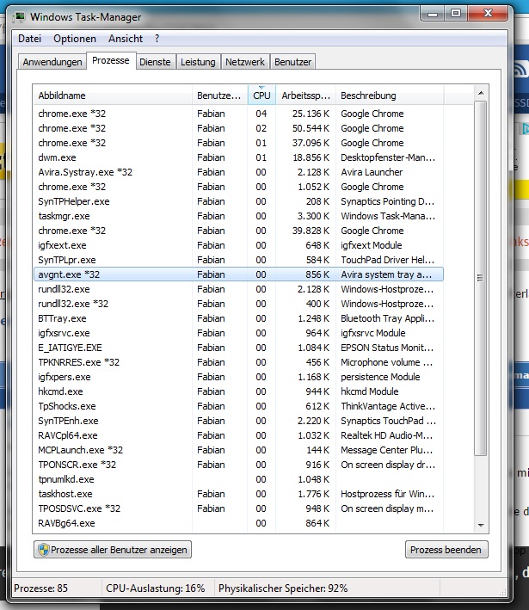
Task: Click the EPSON Status Monit... description cell
Action: (387, 348)
